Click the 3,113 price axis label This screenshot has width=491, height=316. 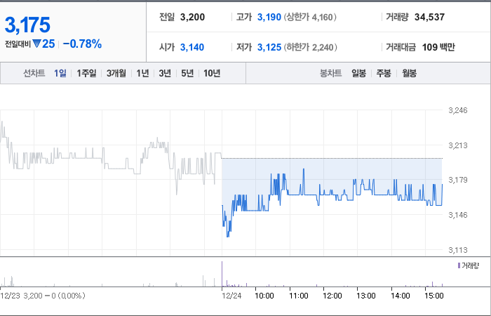click(x=458, y=250)
